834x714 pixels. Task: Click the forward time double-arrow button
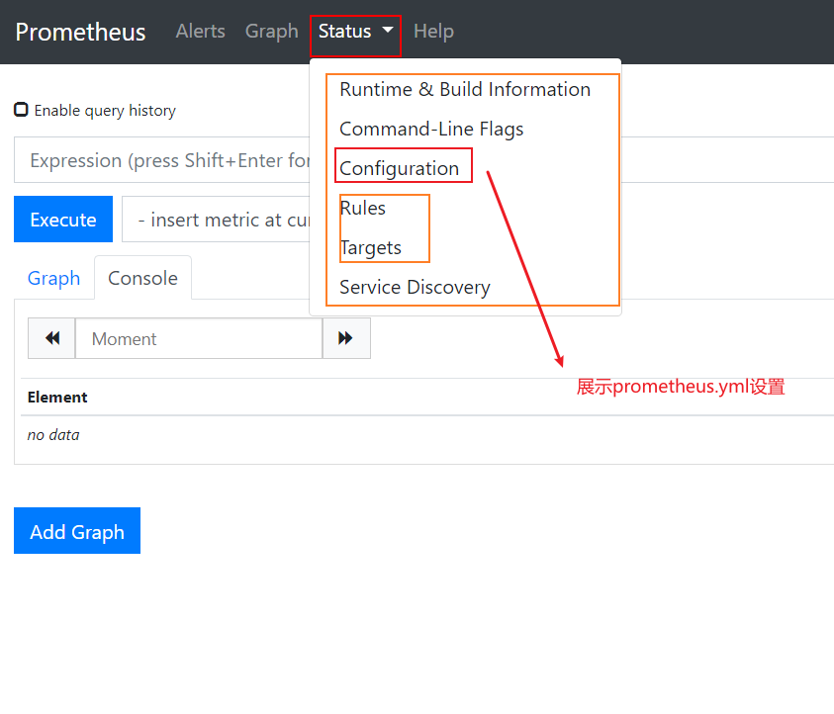coord(345,338)
